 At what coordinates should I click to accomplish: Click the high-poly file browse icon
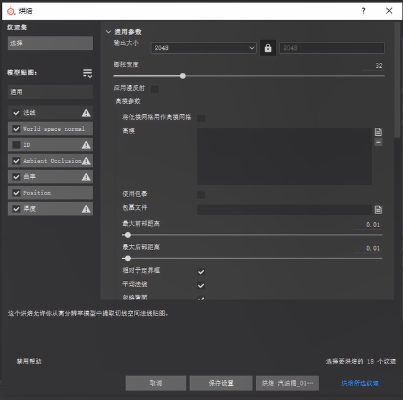point(378,132)
